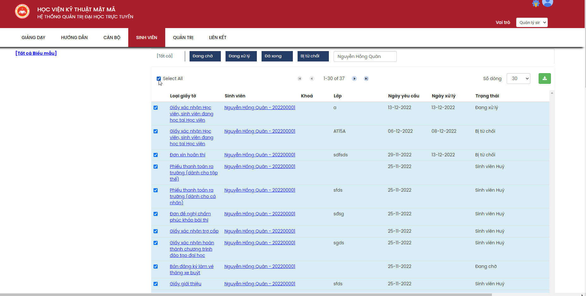
Task: Uncheck Giấy xác nhận trợ cấp row
Action: pyautogui.click(x=155, y=231)
